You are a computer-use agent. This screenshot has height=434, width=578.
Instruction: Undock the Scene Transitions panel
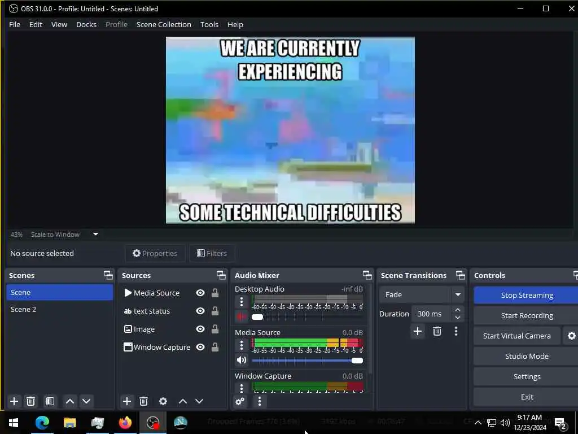[x=461, y=275]
